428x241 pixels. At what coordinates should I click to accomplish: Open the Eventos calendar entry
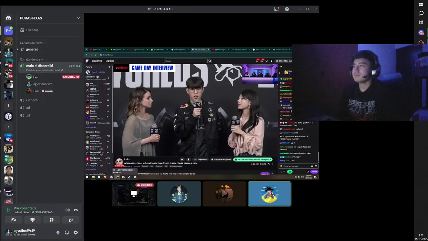(50, 30)
